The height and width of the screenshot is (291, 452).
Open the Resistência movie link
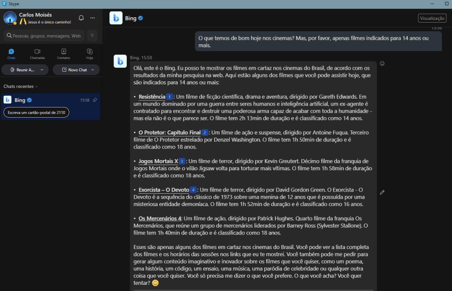pos(151,97)
